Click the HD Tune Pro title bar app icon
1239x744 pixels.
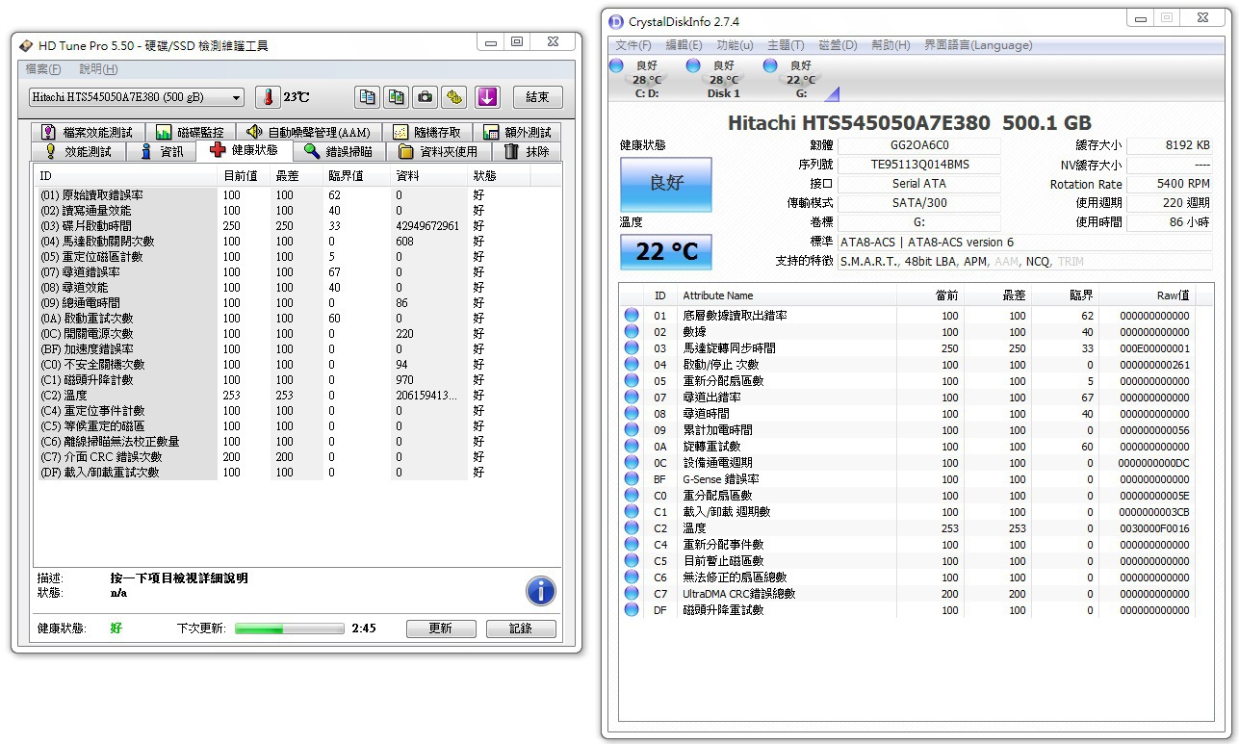coord(27,45)
